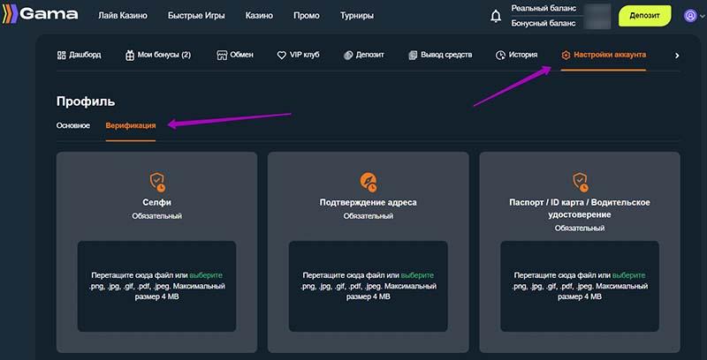Click the Паспорт / ID карта drop area
The height and width of the screenshot is (360, 707).
pos(580,286)
